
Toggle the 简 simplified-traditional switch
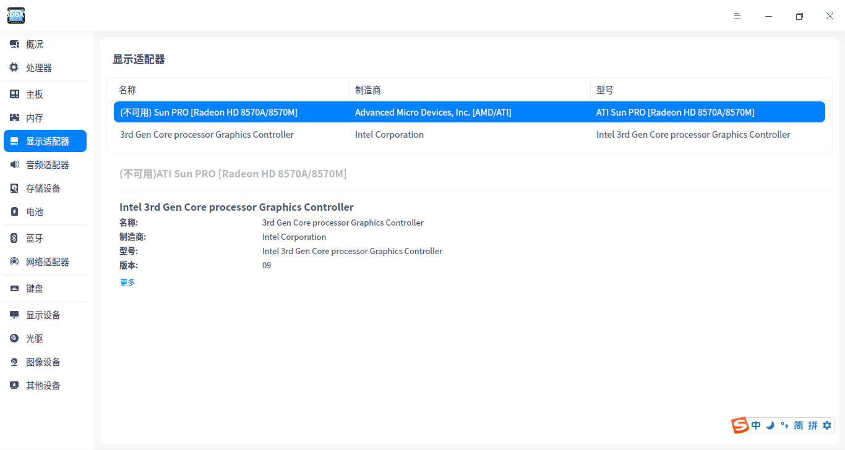tap(798, 425)
